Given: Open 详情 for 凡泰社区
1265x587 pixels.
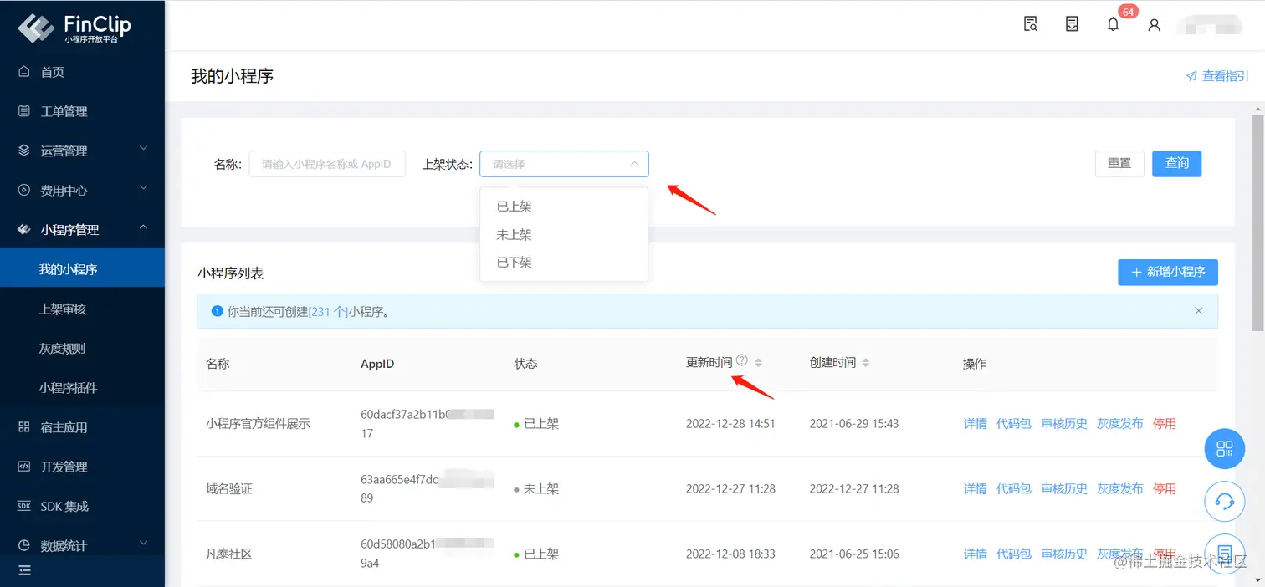Looking at the screenshot, I should tap(975, 554).
